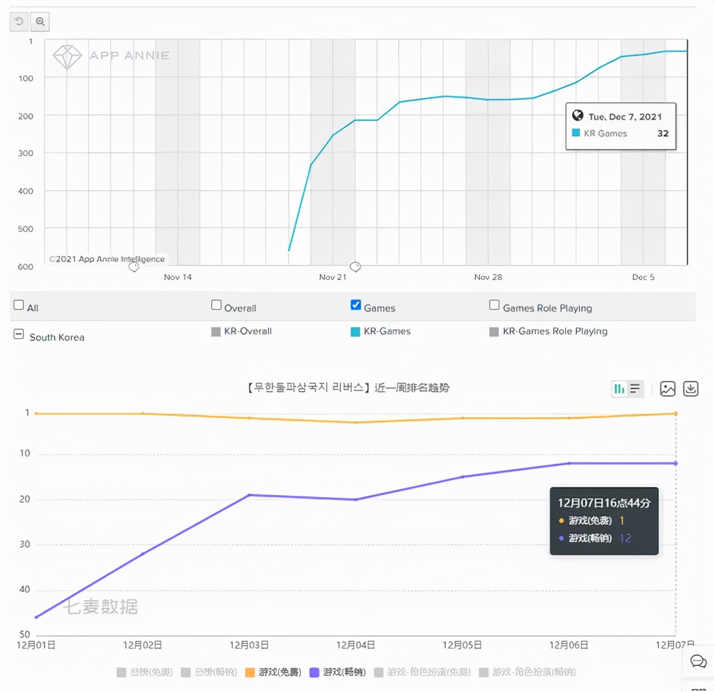Tick the Games Role Playing checkbox
This screenshot has width=714, height=692.
tap(494, 305)
